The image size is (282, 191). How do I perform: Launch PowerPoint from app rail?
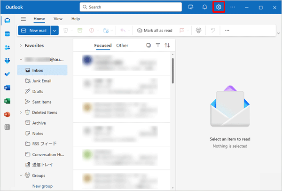point(7,114)
